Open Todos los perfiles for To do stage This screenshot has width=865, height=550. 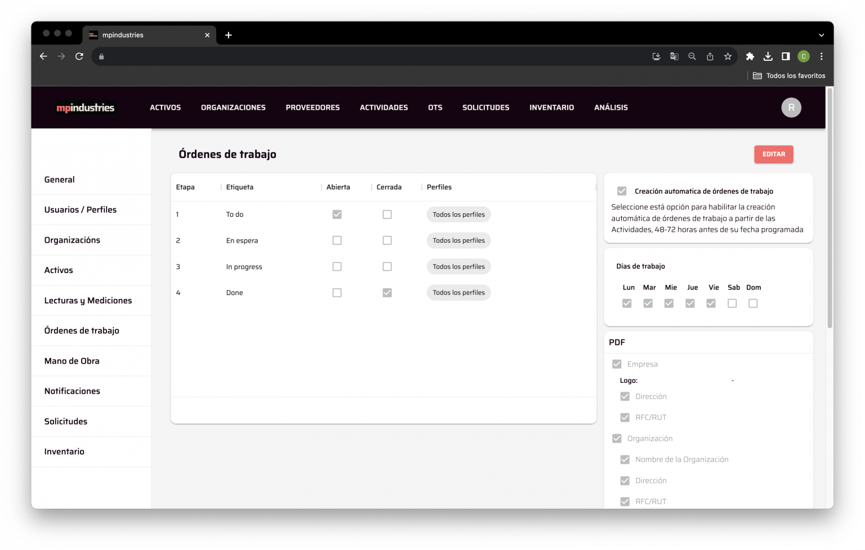(458, 214)
